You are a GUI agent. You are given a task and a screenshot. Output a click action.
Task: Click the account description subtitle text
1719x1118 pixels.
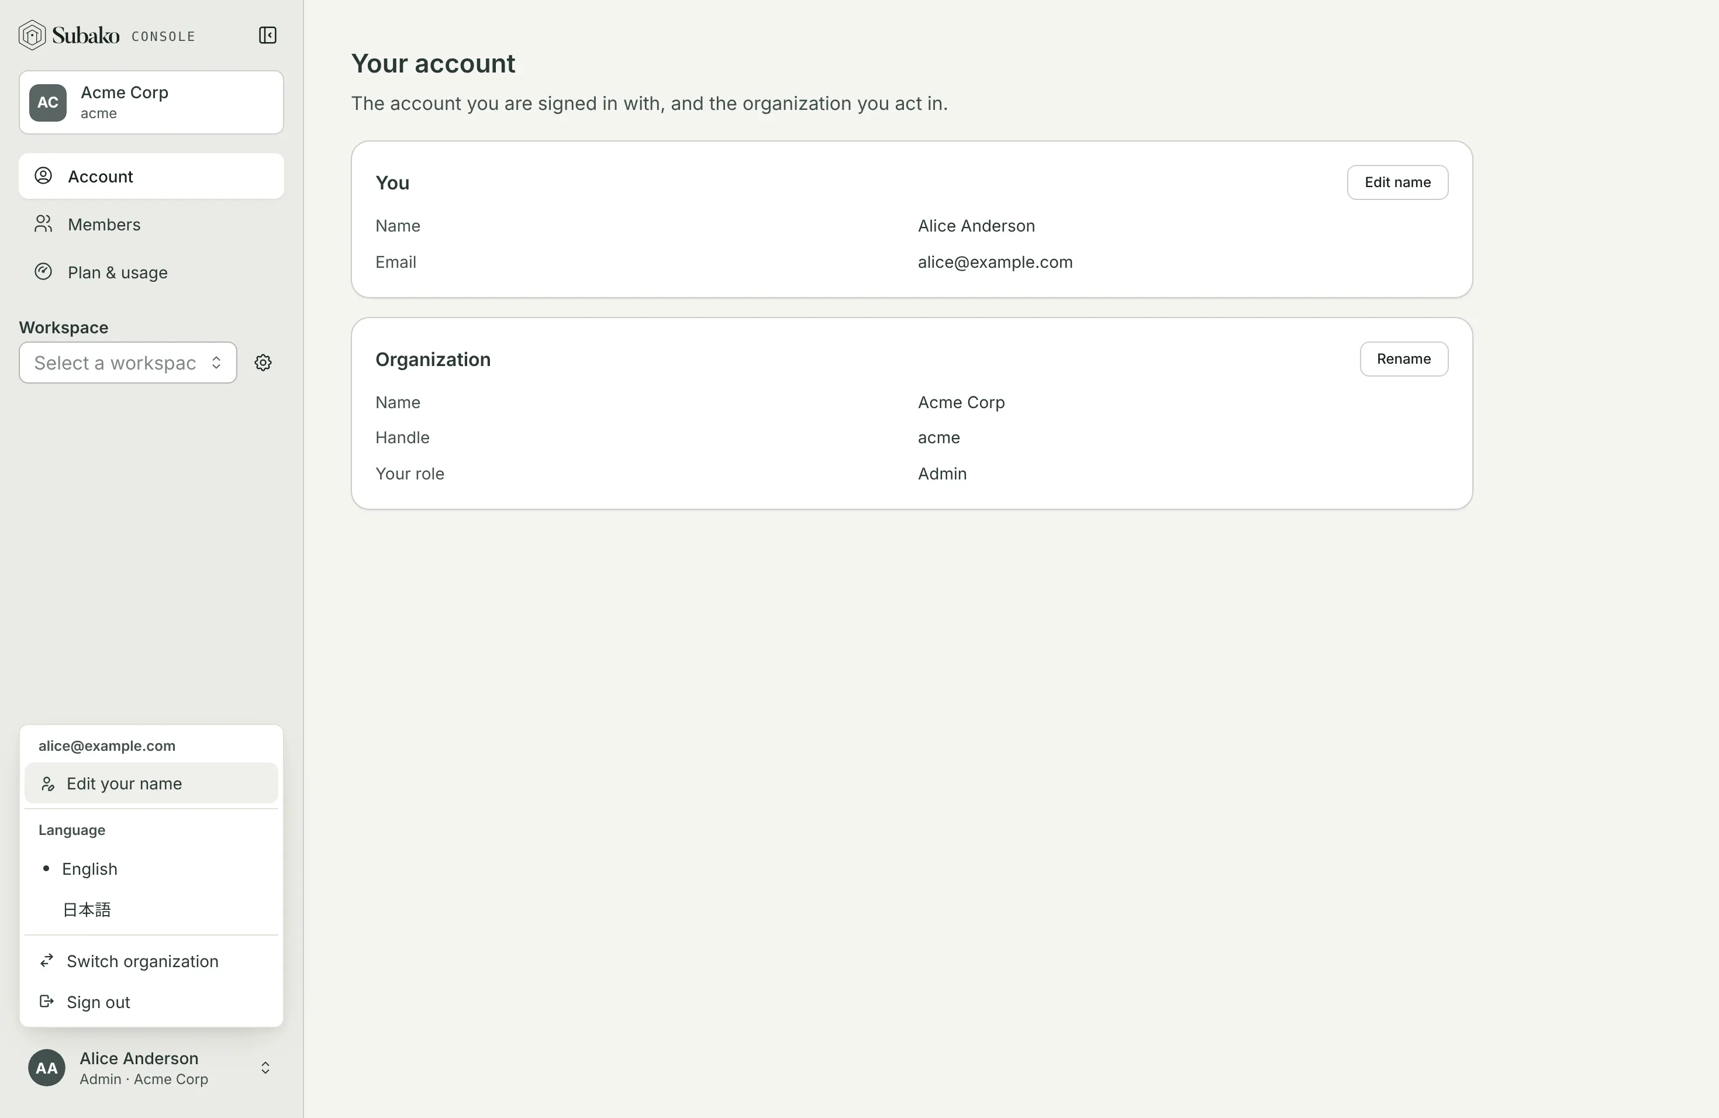(650, 103)
